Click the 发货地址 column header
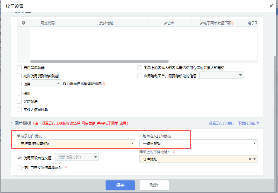The height and width of the screenshot is (193, 278). pos(106,23)
